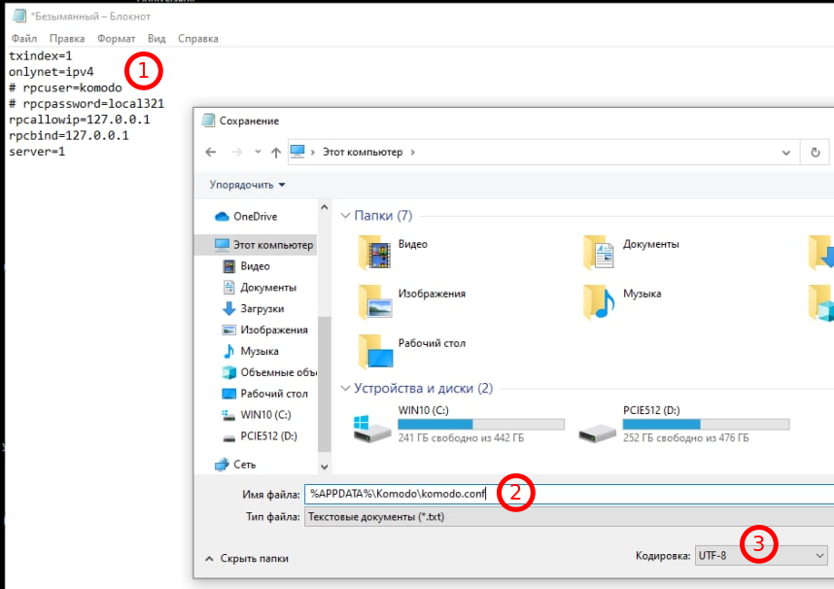
Task: Open the Упорядочить dropdown menu
Action: (247, 185)
